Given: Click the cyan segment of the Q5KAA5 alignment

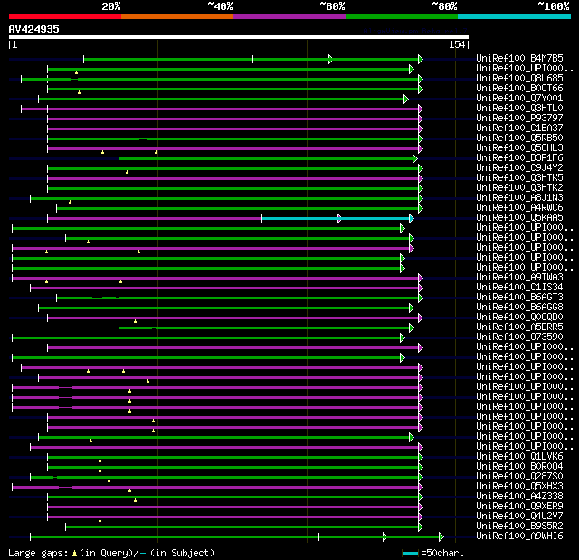Looking at the screenshot, I should click(x=336, y=219).
